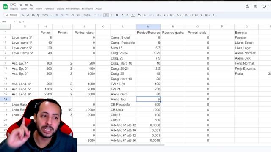Select the 'Pontos/Recurso' header cell
The width and height of the screenshot is (271, 152).
click(149, 33)
